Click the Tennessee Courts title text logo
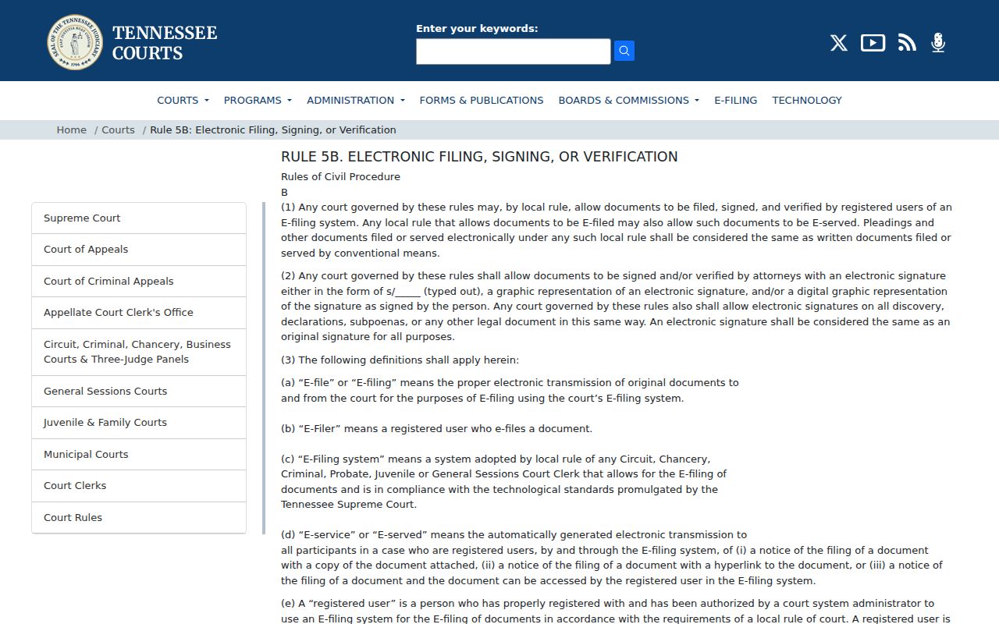 pos(165,43)
